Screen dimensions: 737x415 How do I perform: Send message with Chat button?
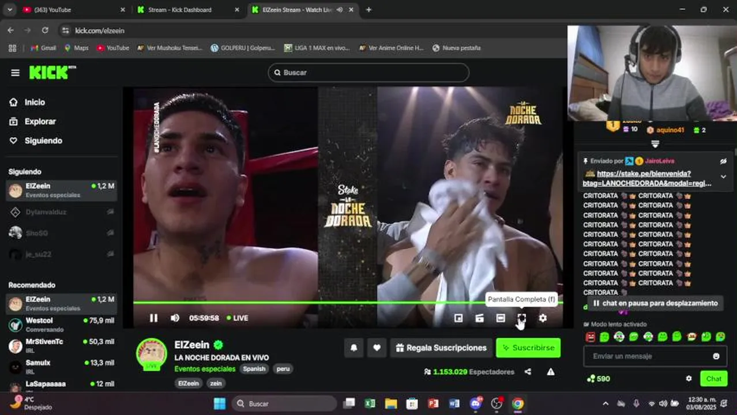713,379
